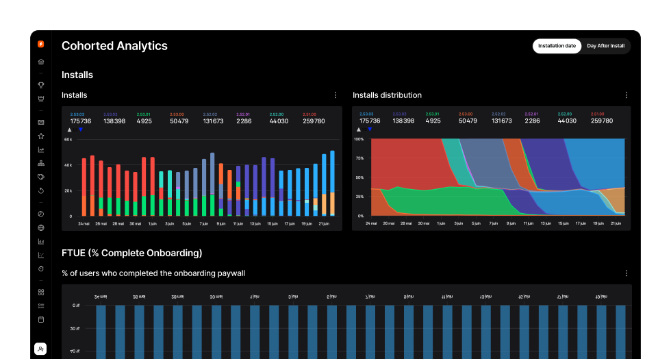Click the price tag icon in sidebar
Image resolution: width=671 pixels, height=359 pixels.
click(x=41, y=177)
